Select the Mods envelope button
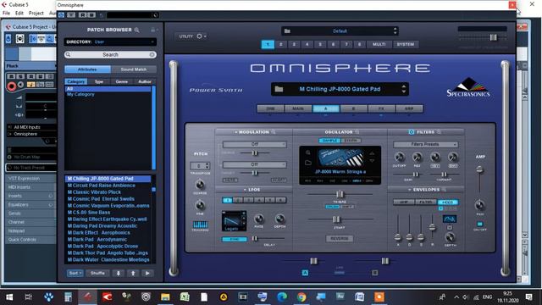Screen dimensions: 542x305 point(448,202)
